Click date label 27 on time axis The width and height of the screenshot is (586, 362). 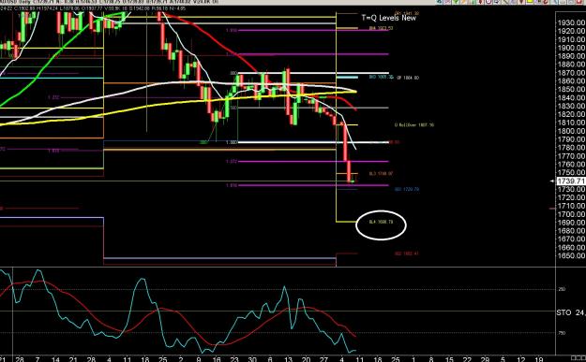pyautogui.click(x=324, y=359)
